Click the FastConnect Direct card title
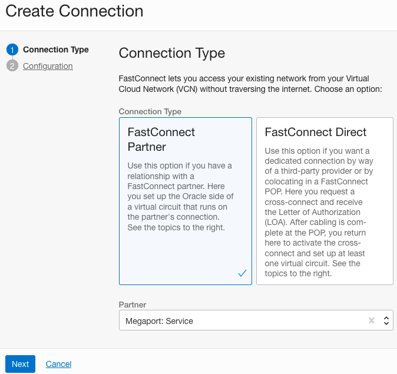Image resolution: width=397 pixels, height=374 pixels. pyautogui.click(x=316, y=133)
